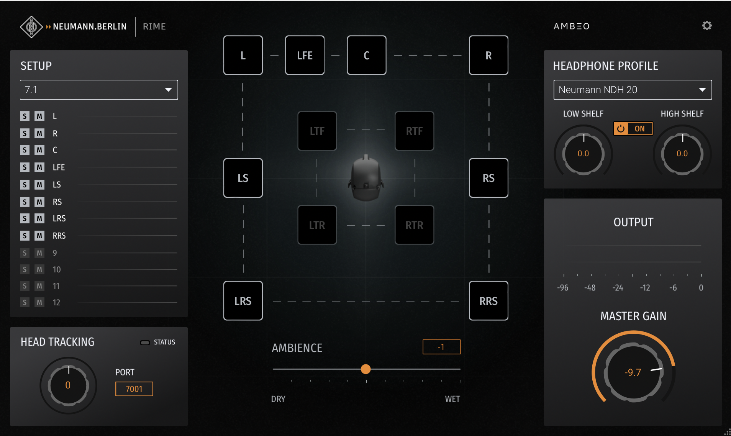
Task: Solo the L channel
Action: click(25, 116)
